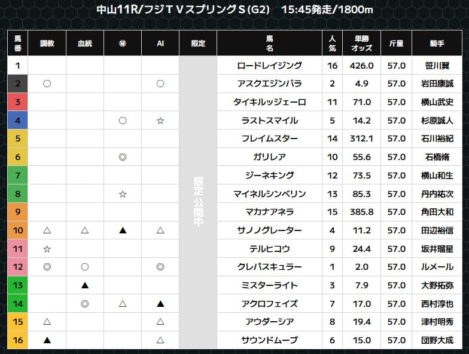Click the gray 限定公開中 locked column
This screenshot has height=354, width=469.
point(198,202)
